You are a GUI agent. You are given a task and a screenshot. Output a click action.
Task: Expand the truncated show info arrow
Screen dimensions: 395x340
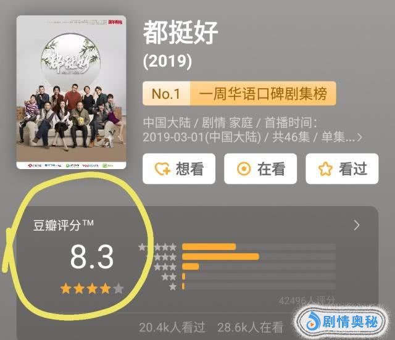359,138
